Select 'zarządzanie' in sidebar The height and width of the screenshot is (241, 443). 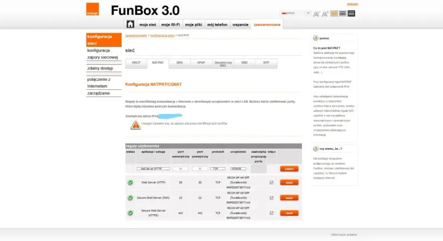(104, 93)
